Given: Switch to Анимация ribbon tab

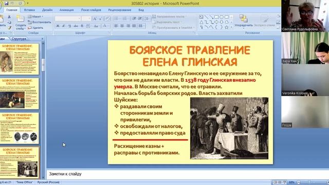Looking at the screenshot, I should [66, 10].
